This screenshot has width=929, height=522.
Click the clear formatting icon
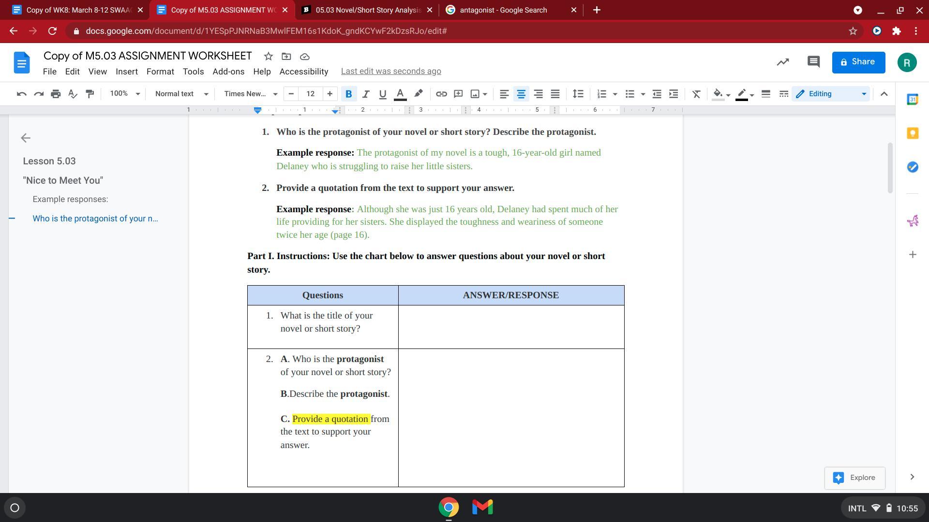coord(696,94)
